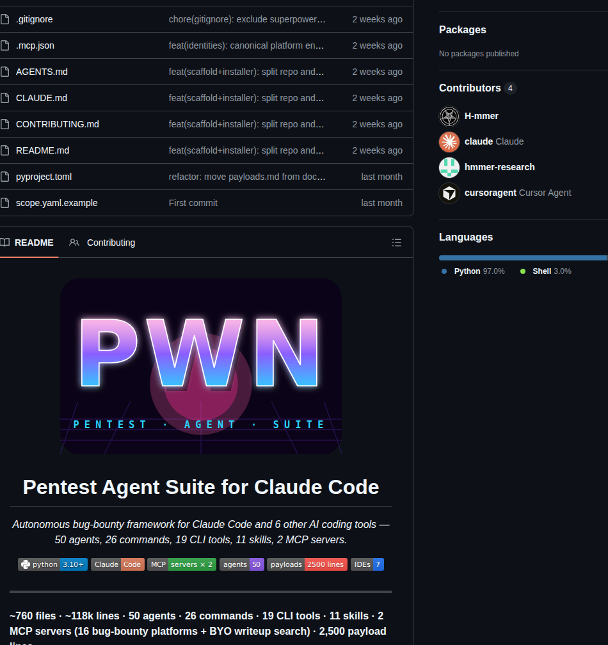Click the 'last month' date for pyproject.toml
Screen dimensions: 608x645
(381, 177)
